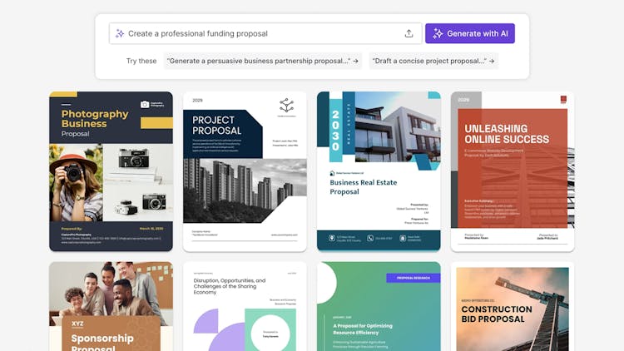Click the upload icon in the prompt field
Viewport: 624px width, 351px height.
click(x=409, y=33)
